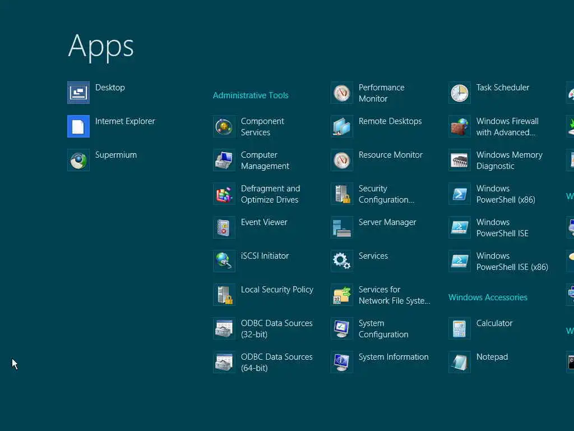Click the Event Viewer label

[265, 222]
